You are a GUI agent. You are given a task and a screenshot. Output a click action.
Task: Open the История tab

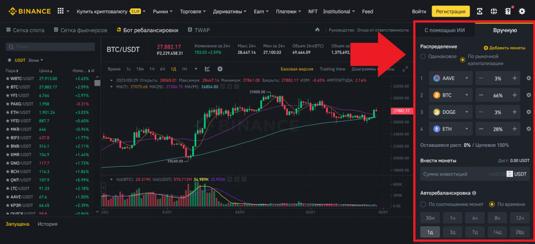pyautogui.click(x=48, y=224)
